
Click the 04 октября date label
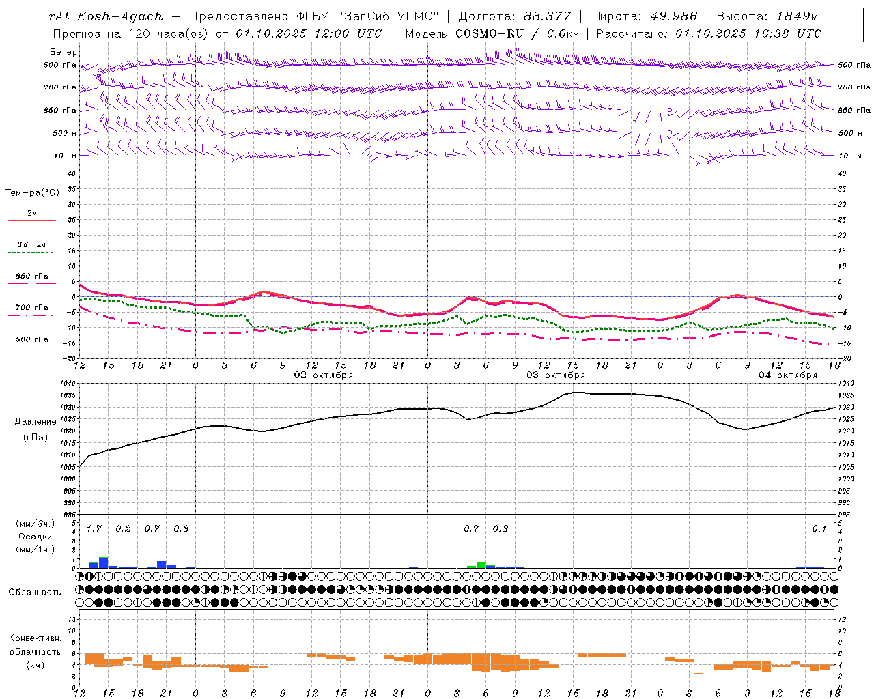(788, 375)
